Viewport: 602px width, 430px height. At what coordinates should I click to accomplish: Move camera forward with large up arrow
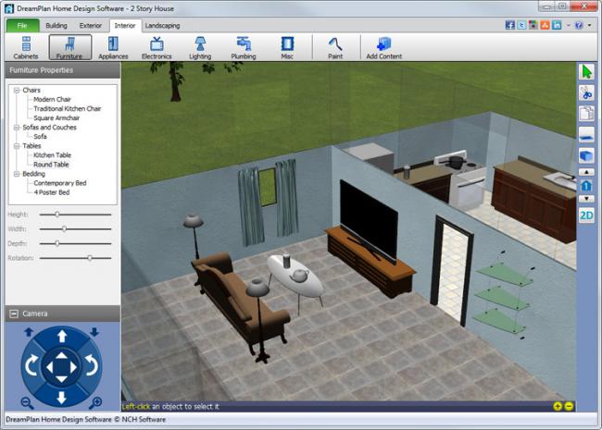coord(62,337)
